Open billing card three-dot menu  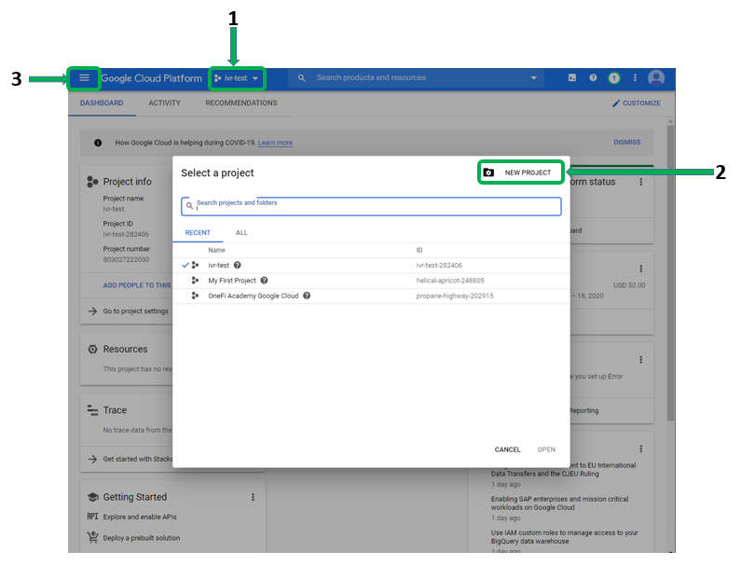pos(641,269)
